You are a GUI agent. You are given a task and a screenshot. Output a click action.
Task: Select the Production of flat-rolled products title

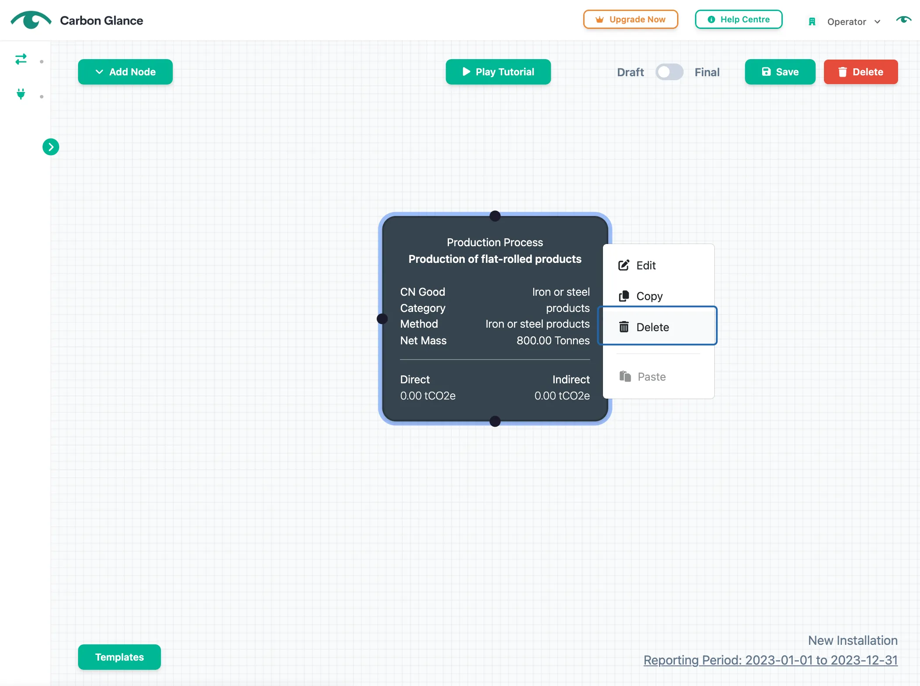click(x=495, y=259)
